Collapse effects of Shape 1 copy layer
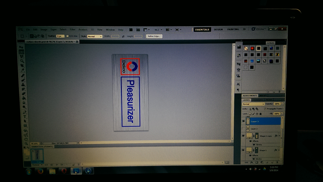323x182 pixels. pyautogui.click(x=279, y=136)
